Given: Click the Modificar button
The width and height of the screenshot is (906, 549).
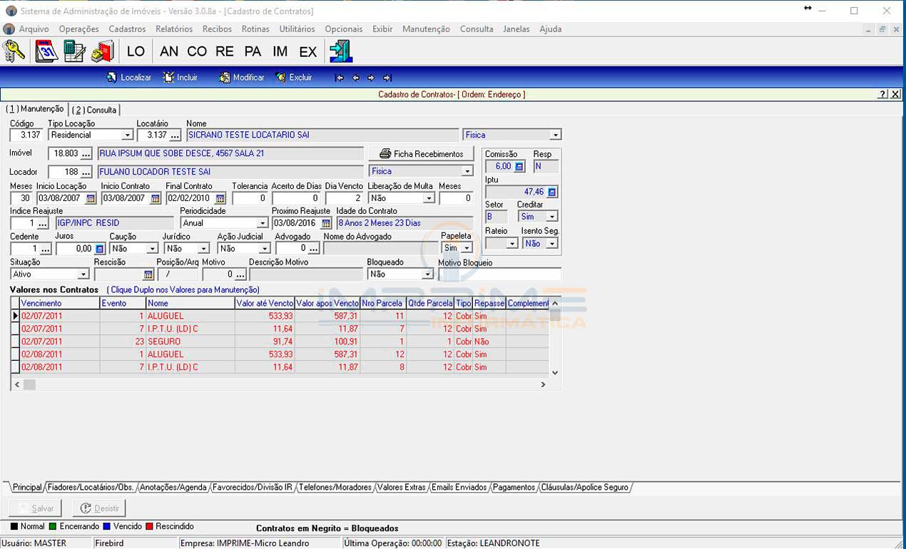Looking at the screenshot, I should [242, 78].
